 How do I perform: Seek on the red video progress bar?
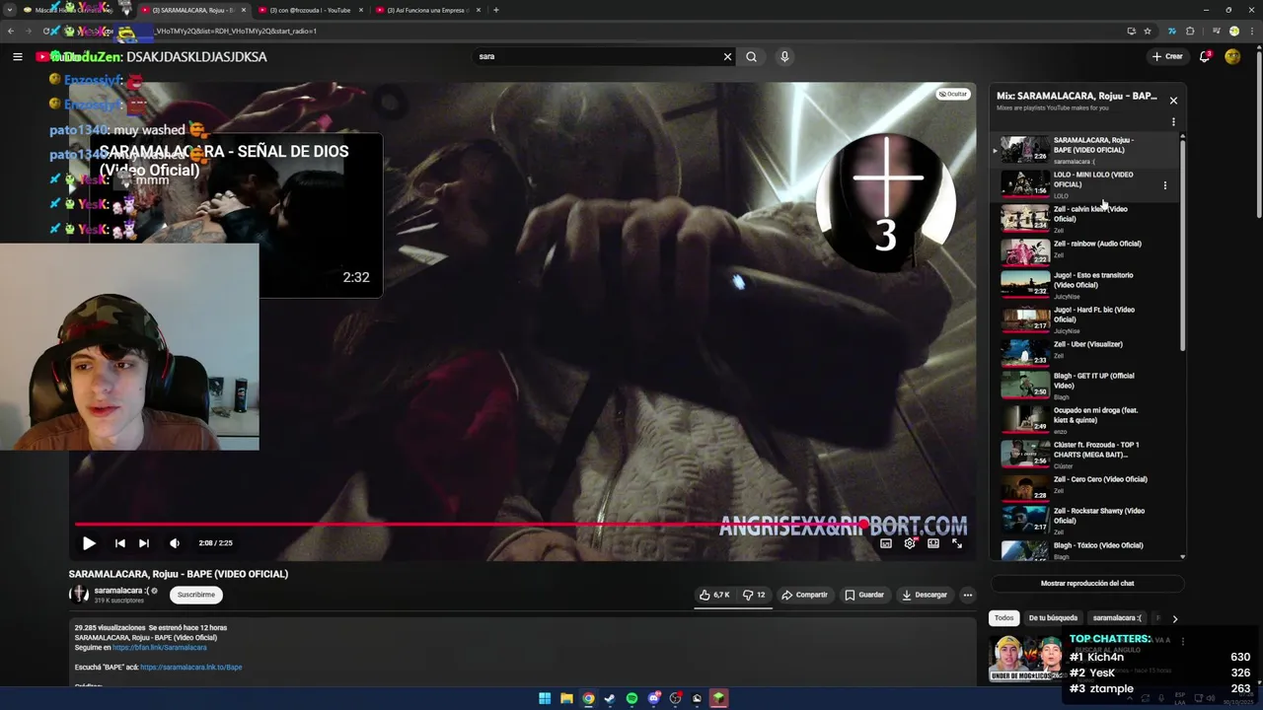[x=521, y=525]
